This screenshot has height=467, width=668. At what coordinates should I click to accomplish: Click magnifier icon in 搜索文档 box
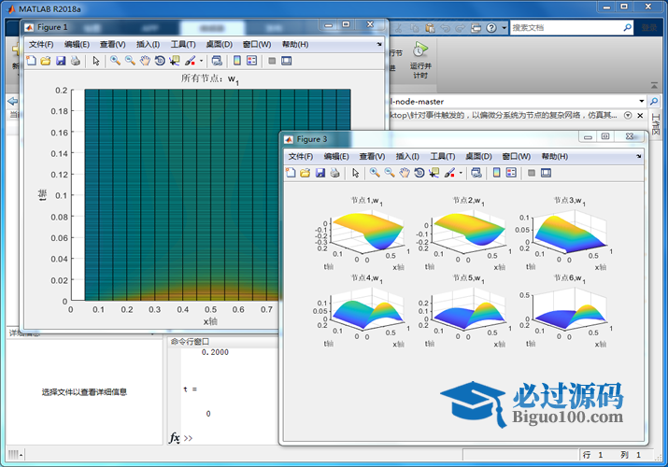[x=627, y=28]
